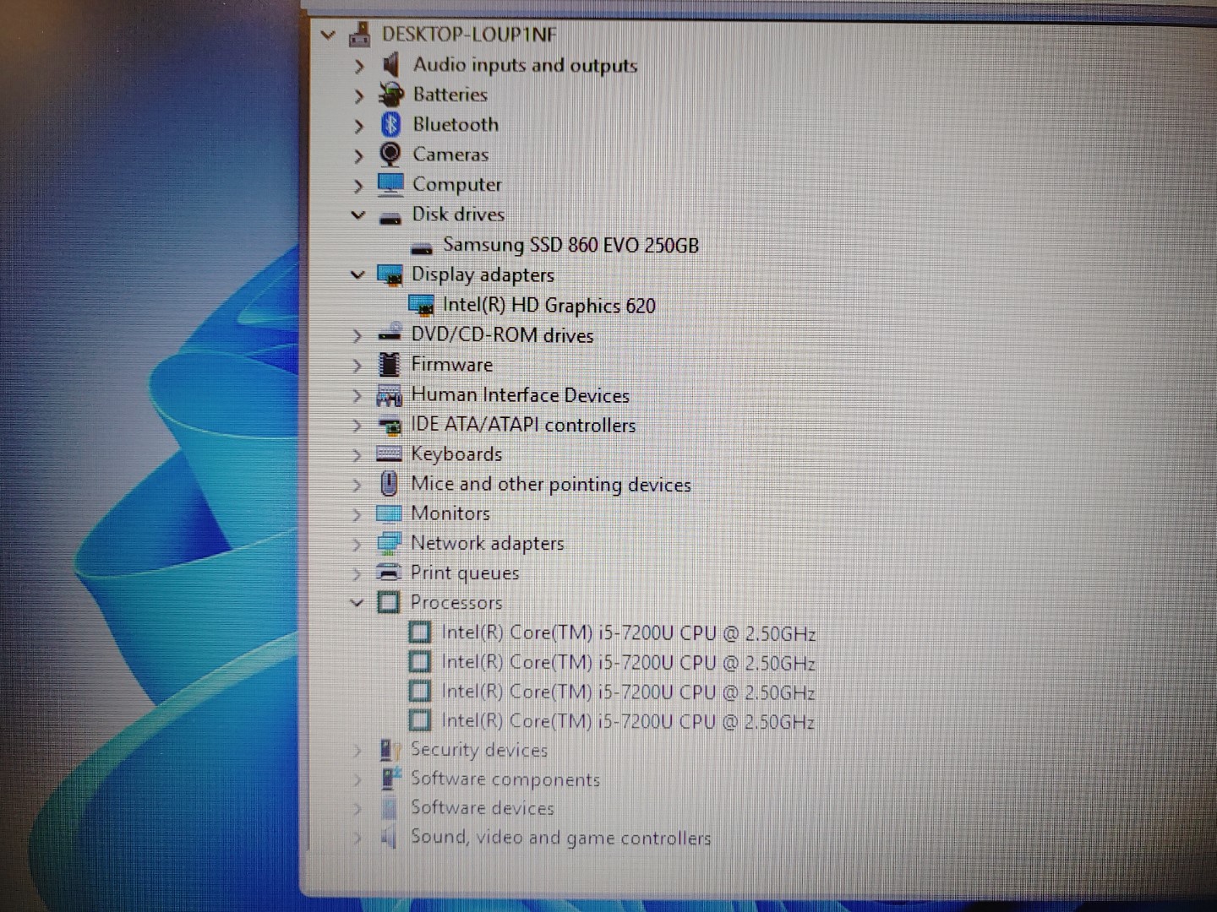Click the DVD/CD-ROM drives icon
This screenshot has width=1217, height=912.
tap(390, 334)
